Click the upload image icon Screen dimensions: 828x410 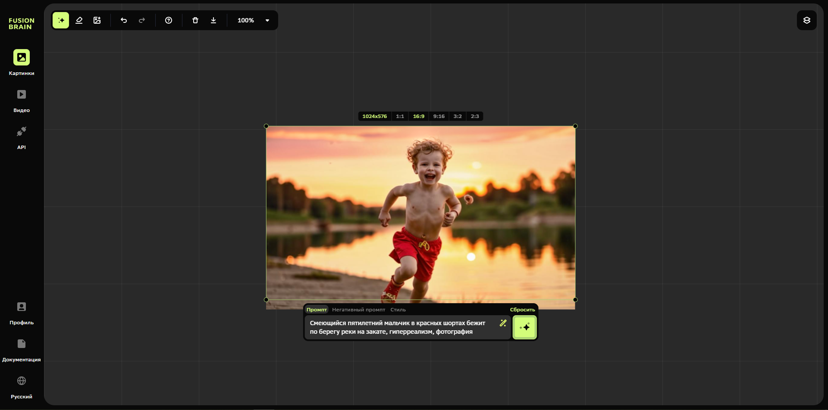click(x=97, y=20)
